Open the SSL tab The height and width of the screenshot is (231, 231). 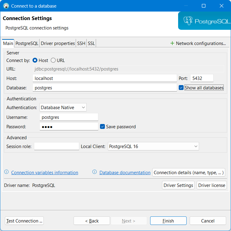click(91, 43)
